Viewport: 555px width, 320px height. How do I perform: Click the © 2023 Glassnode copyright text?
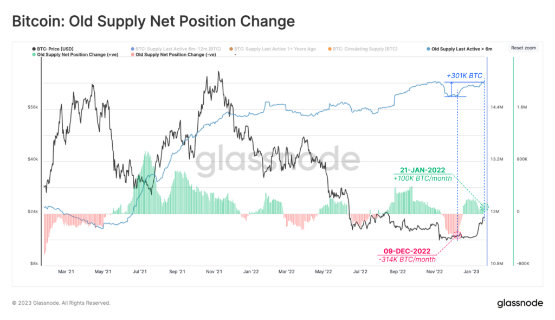point(61,303)
